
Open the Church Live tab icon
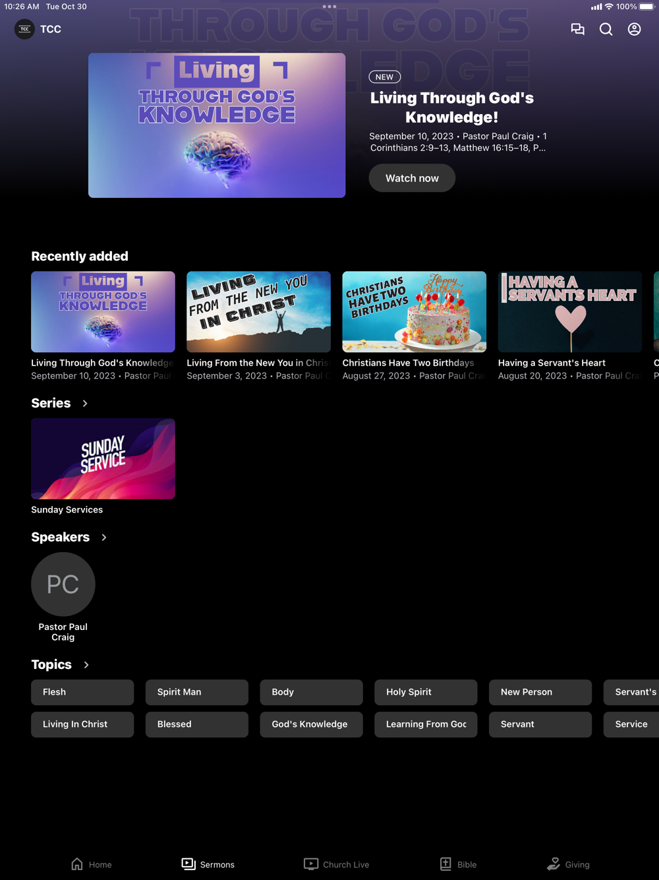311,864
